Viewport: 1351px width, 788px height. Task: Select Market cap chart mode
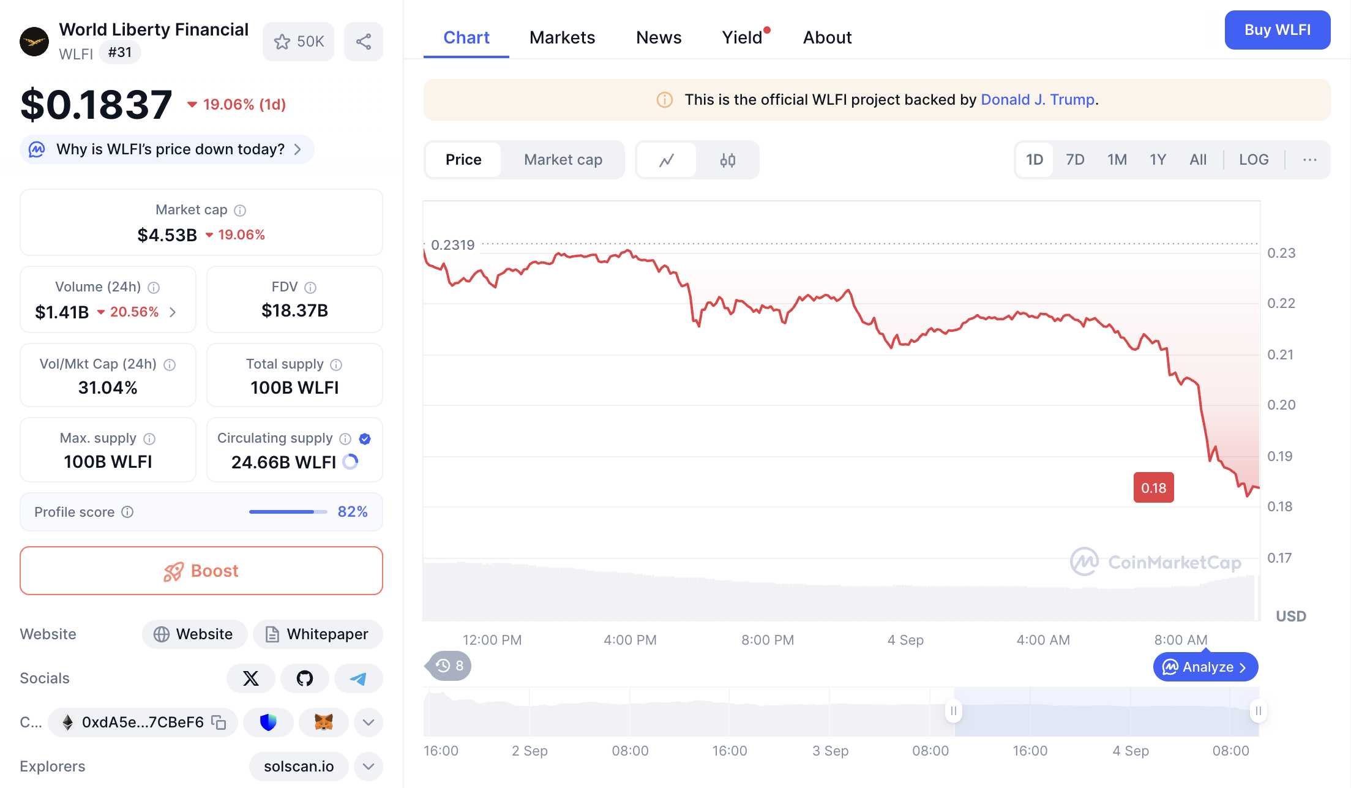click(x=563, y=160)
